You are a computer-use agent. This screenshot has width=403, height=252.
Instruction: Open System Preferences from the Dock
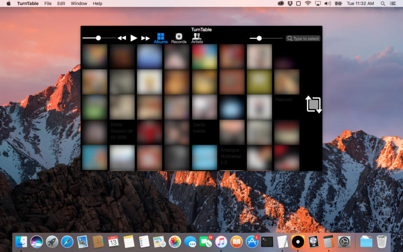coord(344,242)
